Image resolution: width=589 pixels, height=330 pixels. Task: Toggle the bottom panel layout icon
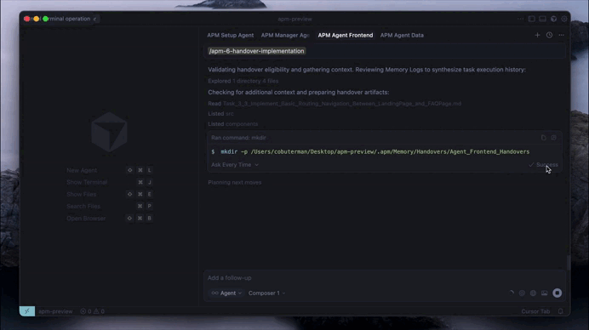(542, 19)
